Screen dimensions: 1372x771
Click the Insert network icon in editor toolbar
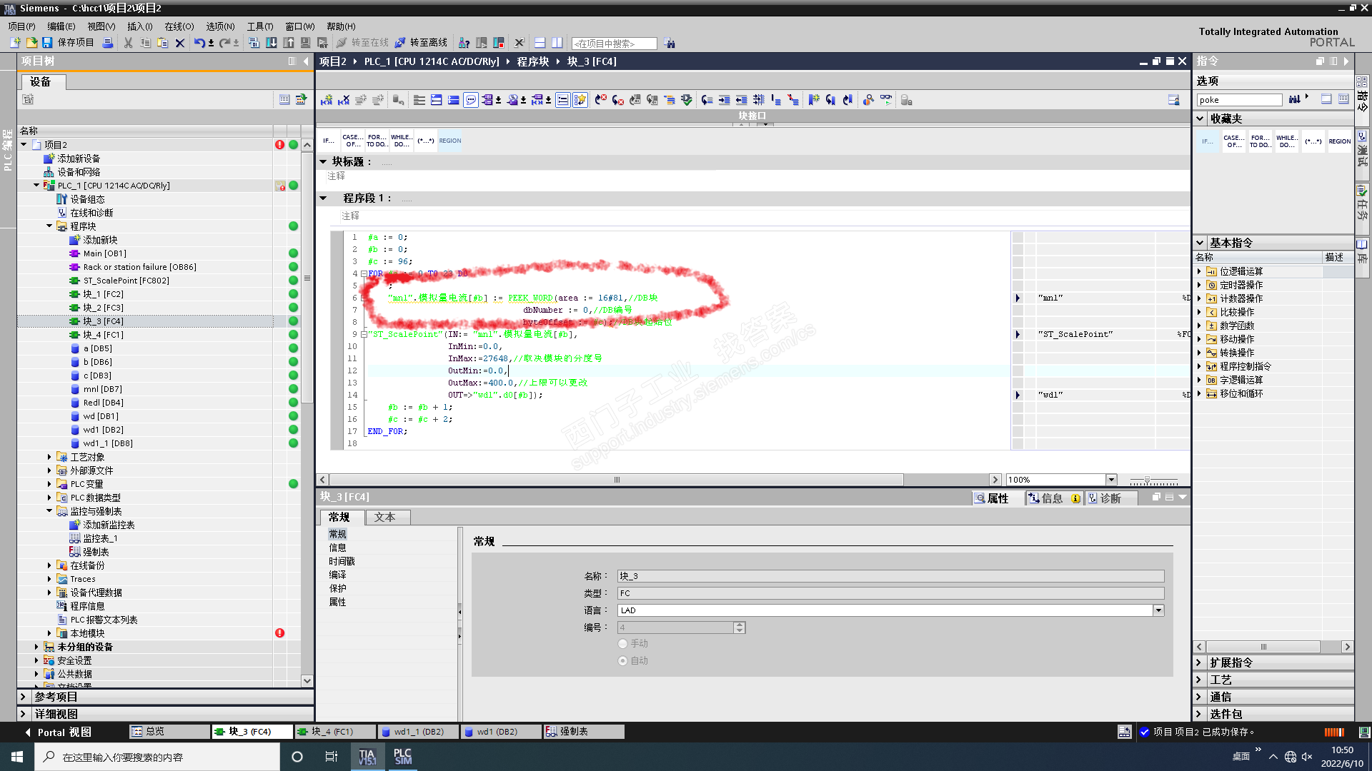pyautogui.click(x=327, y=100)
